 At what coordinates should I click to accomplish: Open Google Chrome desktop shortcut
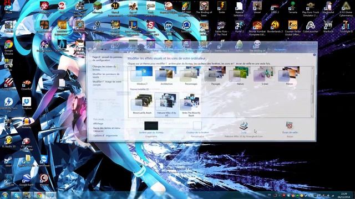[x=9, y=48]
